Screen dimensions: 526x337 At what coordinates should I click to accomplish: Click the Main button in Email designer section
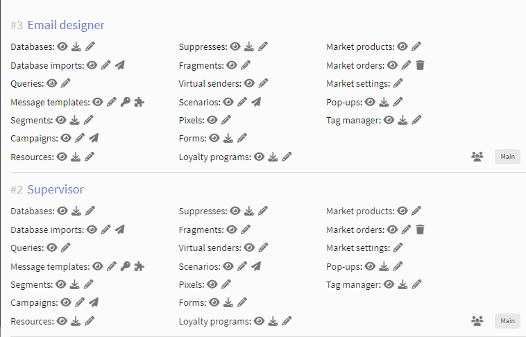[507, 157]
